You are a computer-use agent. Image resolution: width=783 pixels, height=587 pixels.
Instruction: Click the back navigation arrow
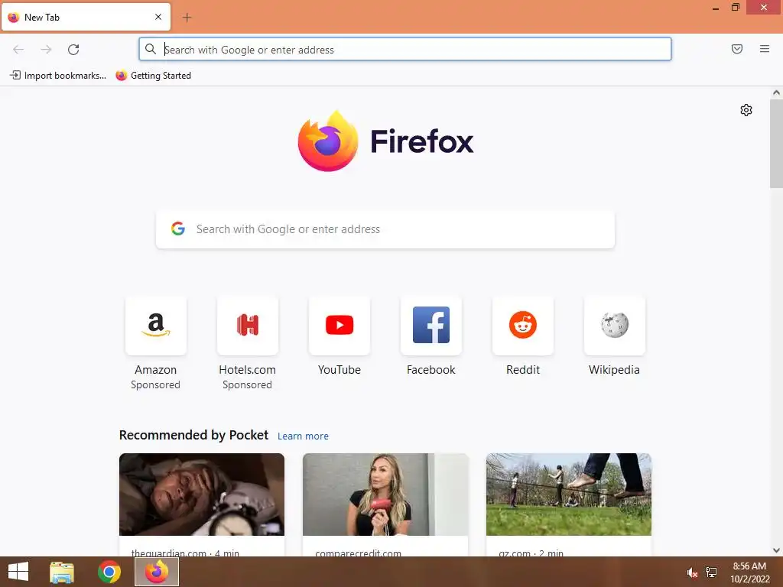(x=18, y=50)
